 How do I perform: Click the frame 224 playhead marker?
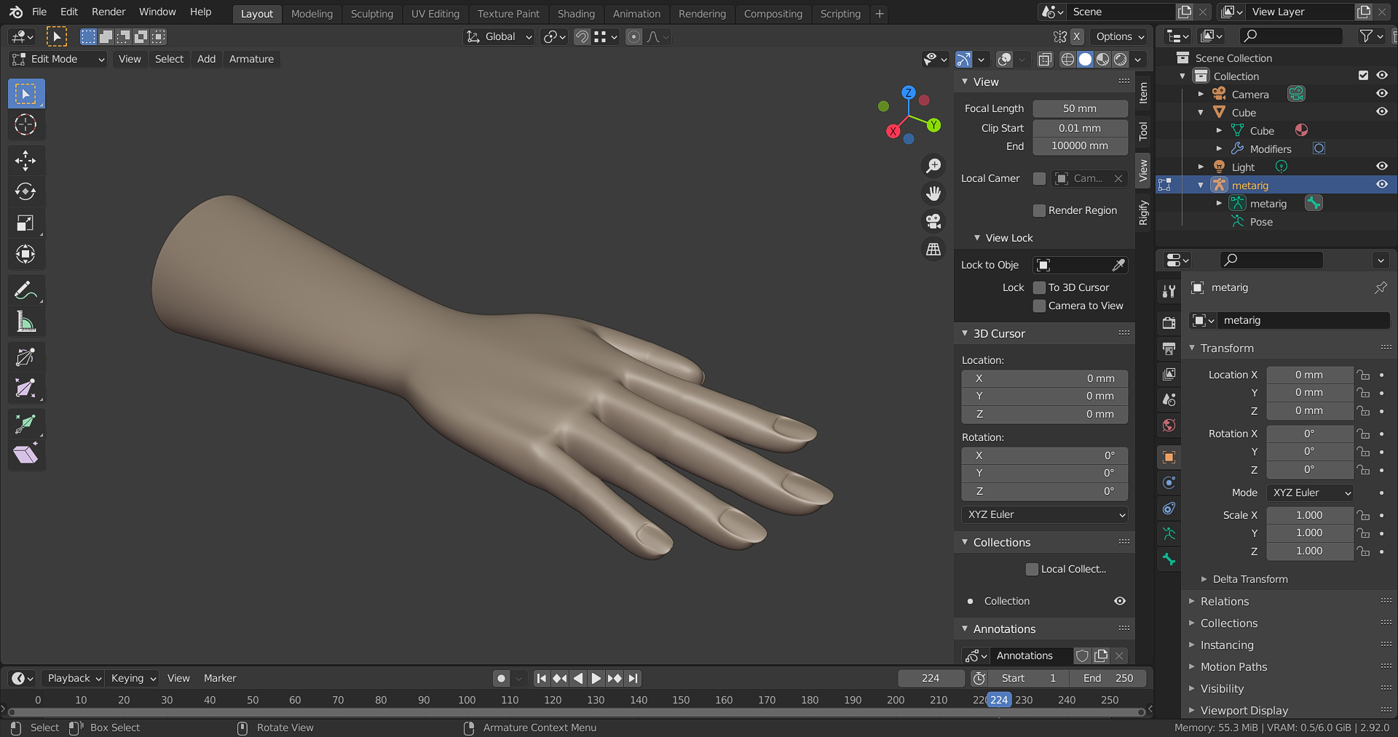click(x=999, y=700)
